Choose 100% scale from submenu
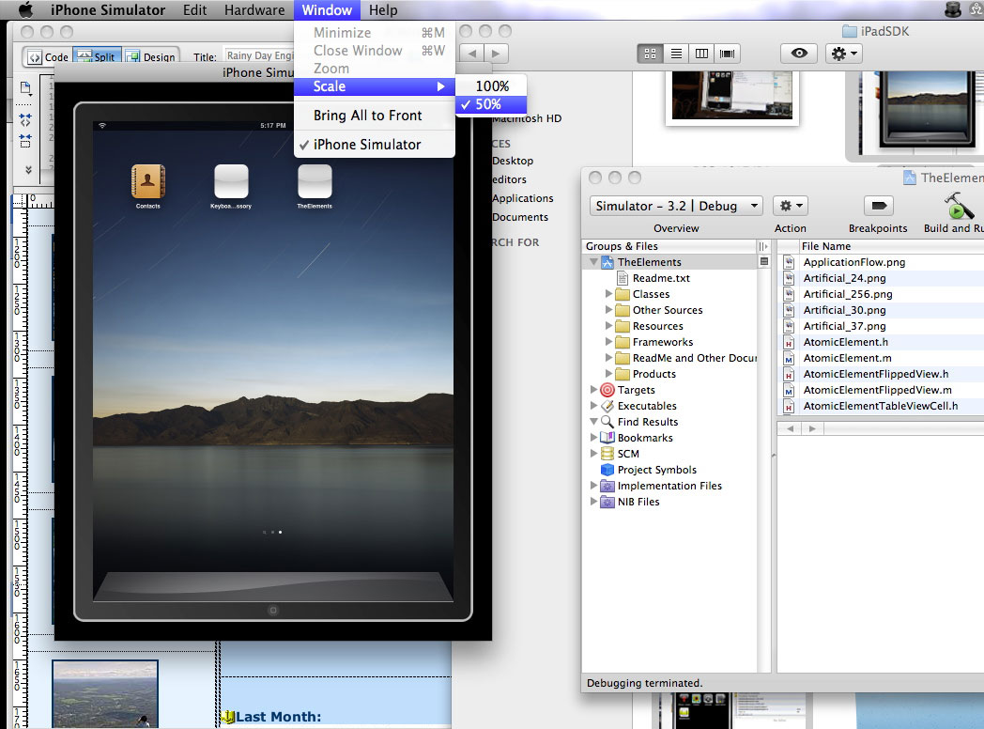The height and width of the screenshot is (729, 984). pyautogui.click(x=491, y=86)
